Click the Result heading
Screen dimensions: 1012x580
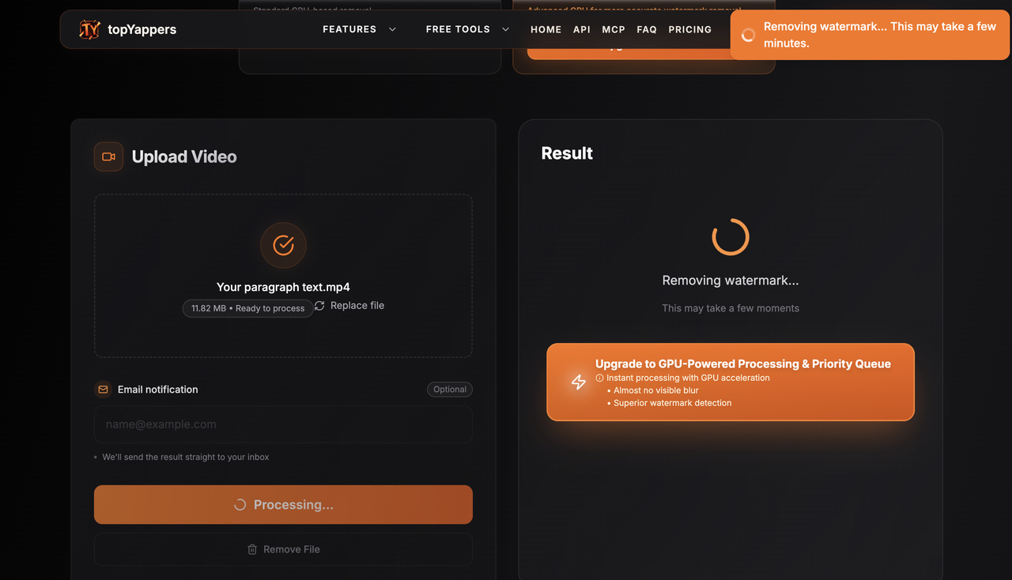coord(567,153)
